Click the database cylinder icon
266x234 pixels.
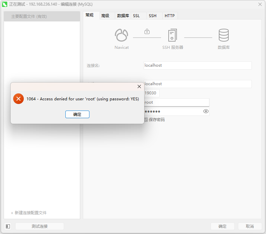(223, 35)
